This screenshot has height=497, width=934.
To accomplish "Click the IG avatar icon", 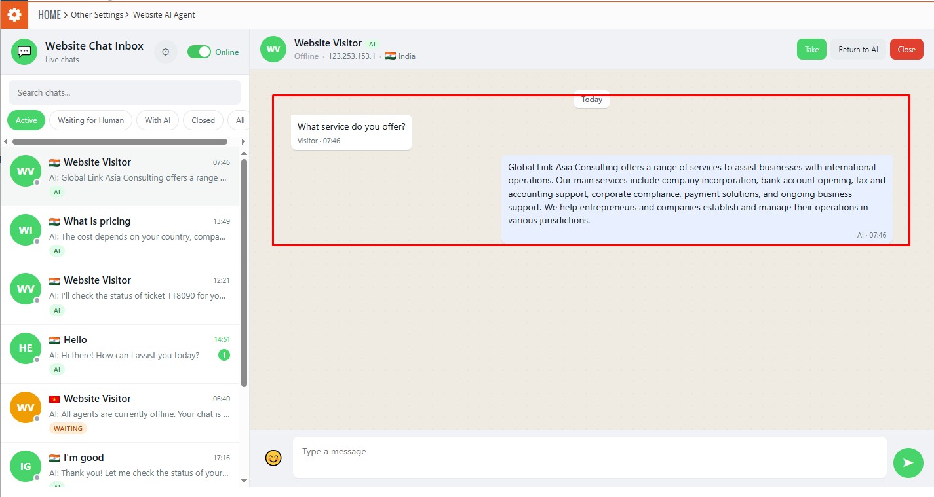I will coord(26,466).
